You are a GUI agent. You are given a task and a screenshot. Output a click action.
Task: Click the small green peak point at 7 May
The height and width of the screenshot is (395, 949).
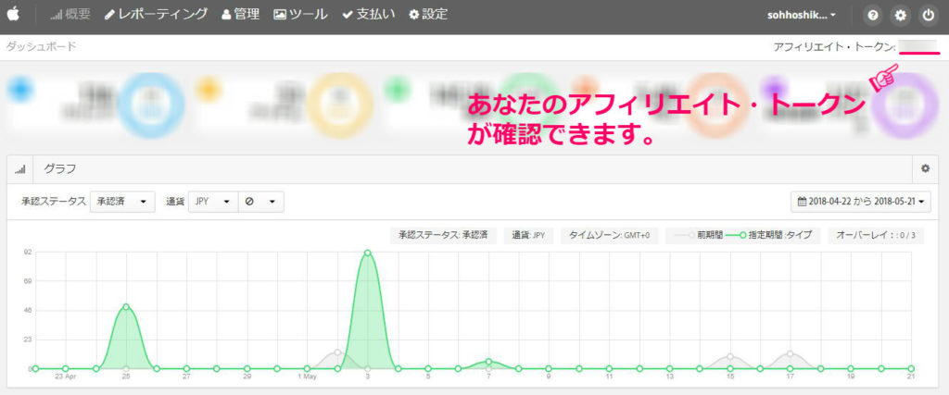point(488,362)
